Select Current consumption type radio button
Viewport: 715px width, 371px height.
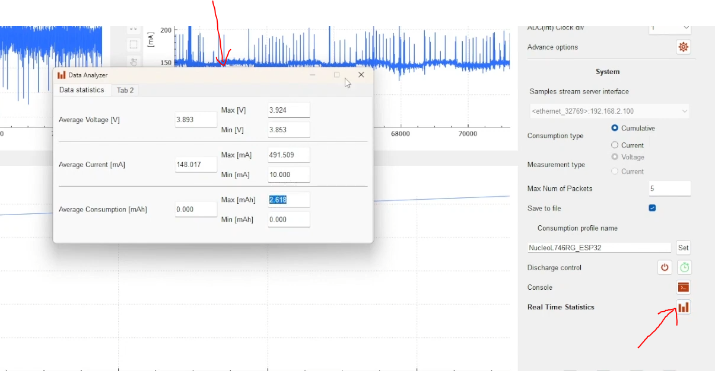615,145
